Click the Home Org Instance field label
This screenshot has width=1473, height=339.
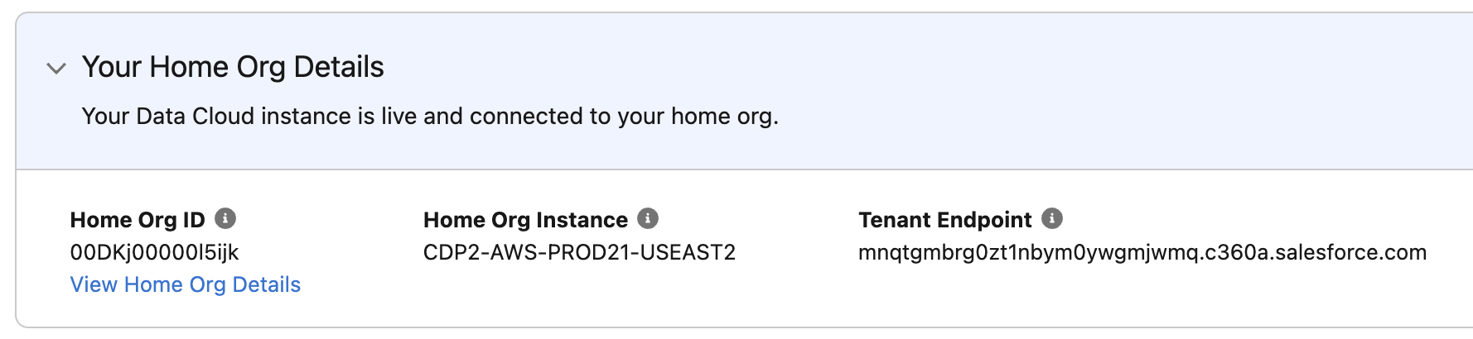click(x=525, y=220)
